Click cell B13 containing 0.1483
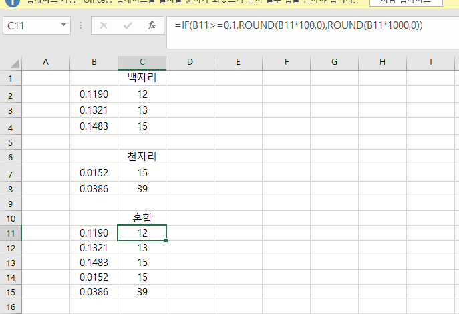Image resolution: width=459 pixels, height=314 pixels. tap(94, 262)
